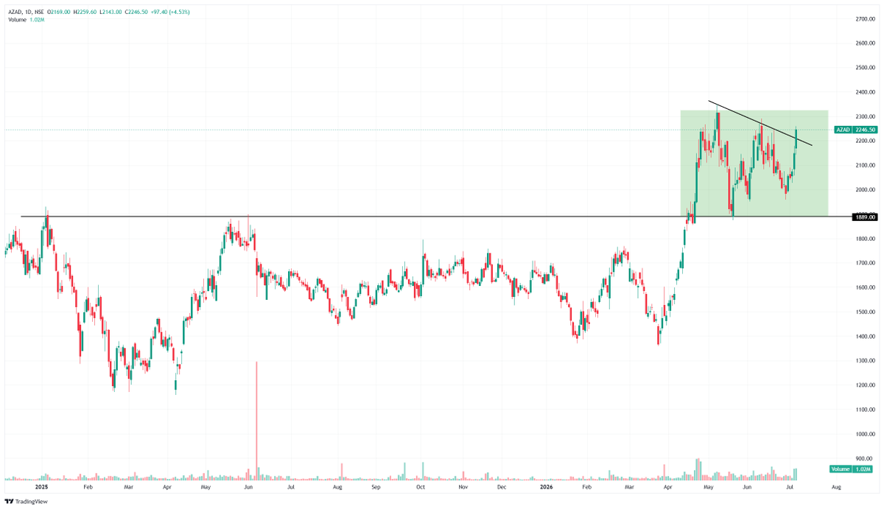Click the 1000.00 price axis label
The height and width of the screenshot is (509, 884).
click(865, 435)
